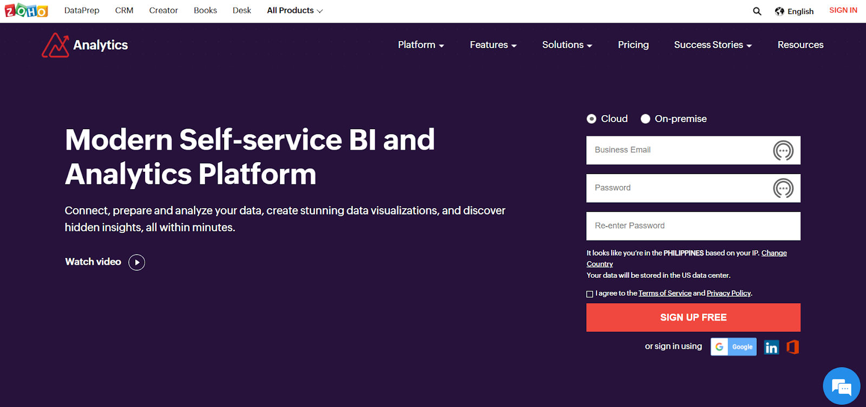Screen dimensions: 866x407
Task: Select the On-premise radio option
Action: 645,119
